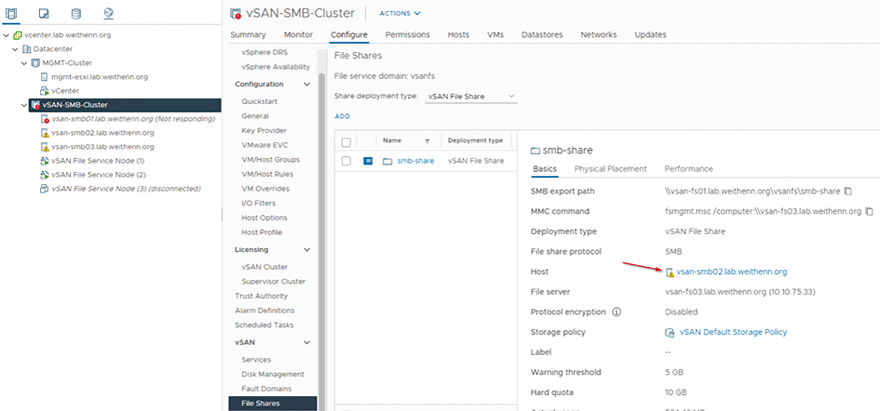The height and width of the screenshot is (411, 880).
Task: Select vSphere Availability in the sidebar
Action: coord(276,67)
